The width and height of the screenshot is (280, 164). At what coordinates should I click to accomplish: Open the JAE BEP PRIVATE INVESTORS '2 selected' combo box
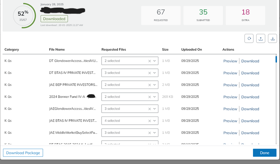point(130,85)
